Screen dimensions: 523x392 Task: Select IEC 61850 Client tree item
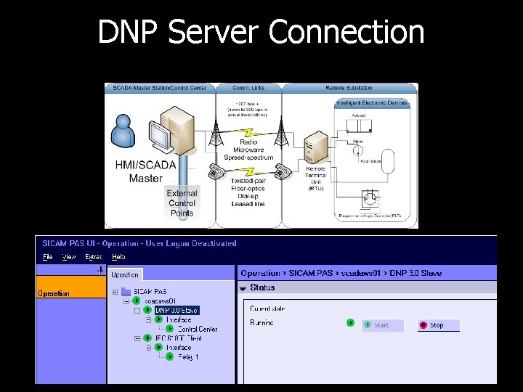[x=179, y=338]
